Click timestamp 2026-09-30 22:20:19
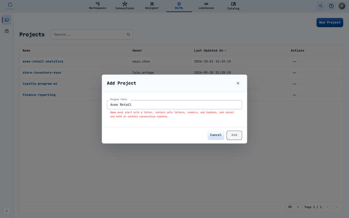Screen dimensions: 349x218 212,73
